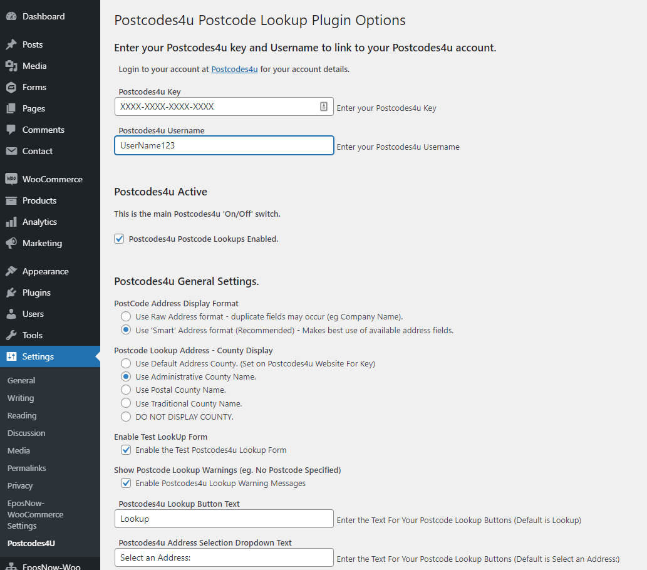Image resolution: width=647 pixels, height=570 pixels.
Task: Click the Posts pushpin icon
Action: tap(11, 44)
